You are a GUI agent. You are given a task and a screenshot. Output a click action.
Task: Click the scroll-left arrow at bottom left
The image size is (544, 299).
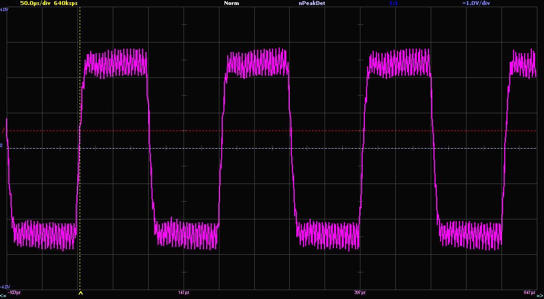tap(3, 296)
